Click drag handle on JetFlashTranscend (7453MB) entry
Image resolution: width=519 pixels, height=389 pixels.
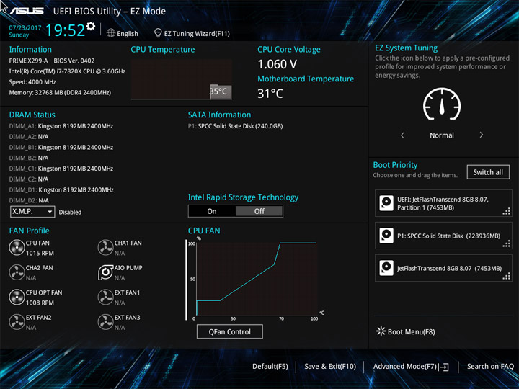(x=507, y=276)
